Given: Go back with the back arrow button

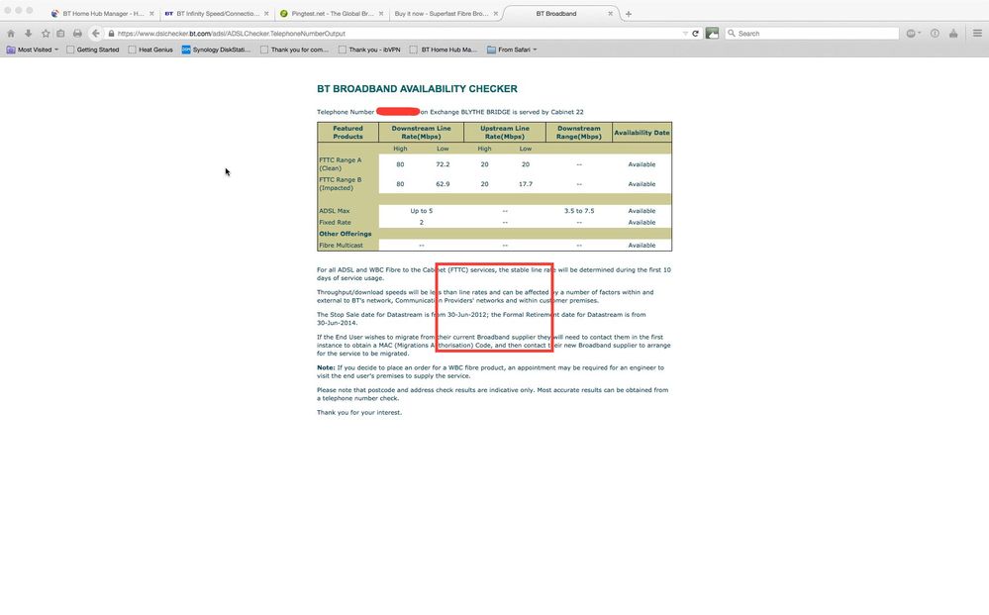Looking at the screenshot, I should [95, 34].
